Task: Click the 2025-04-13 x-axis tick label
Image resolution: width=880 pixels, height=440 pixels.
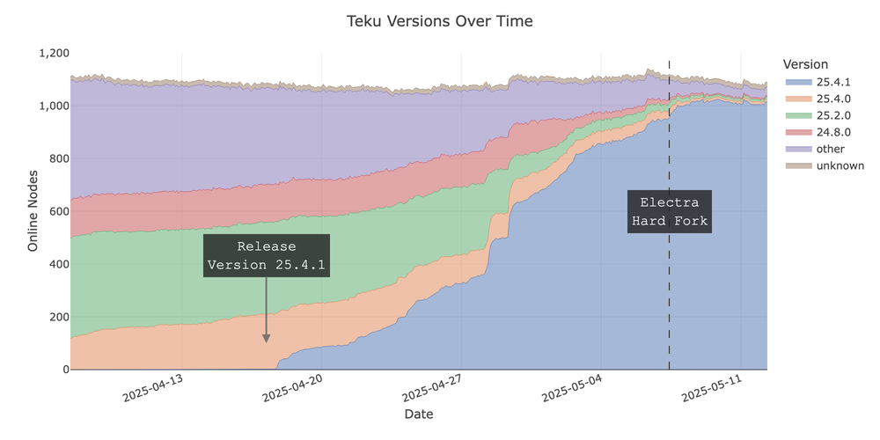Action: click(153, 387)
